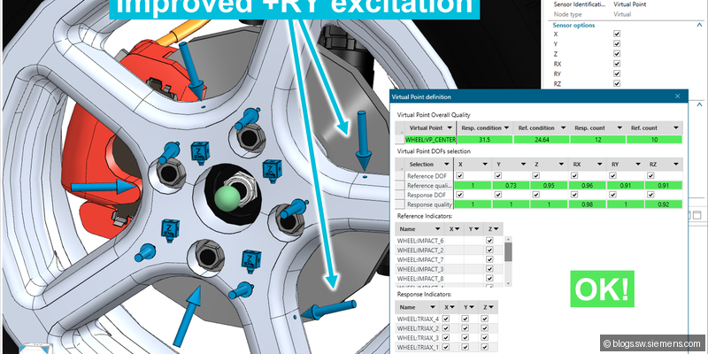Image resolution: width=708 pixels, height=354 pixels.
Task: Click the topmost Z sensor cube on wheel
Action: coord(200,150)
